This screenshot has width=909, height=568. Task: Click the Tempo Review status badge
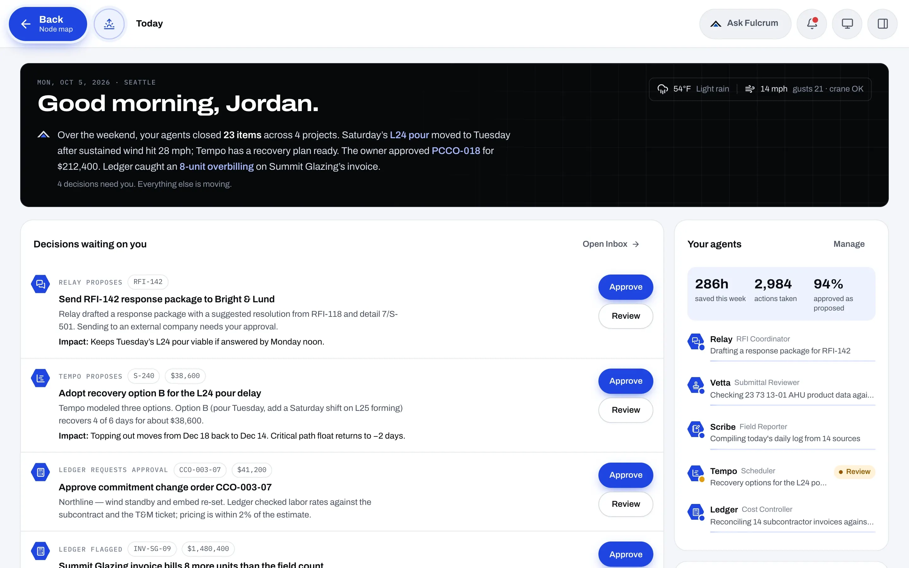(x=854, y=472)
